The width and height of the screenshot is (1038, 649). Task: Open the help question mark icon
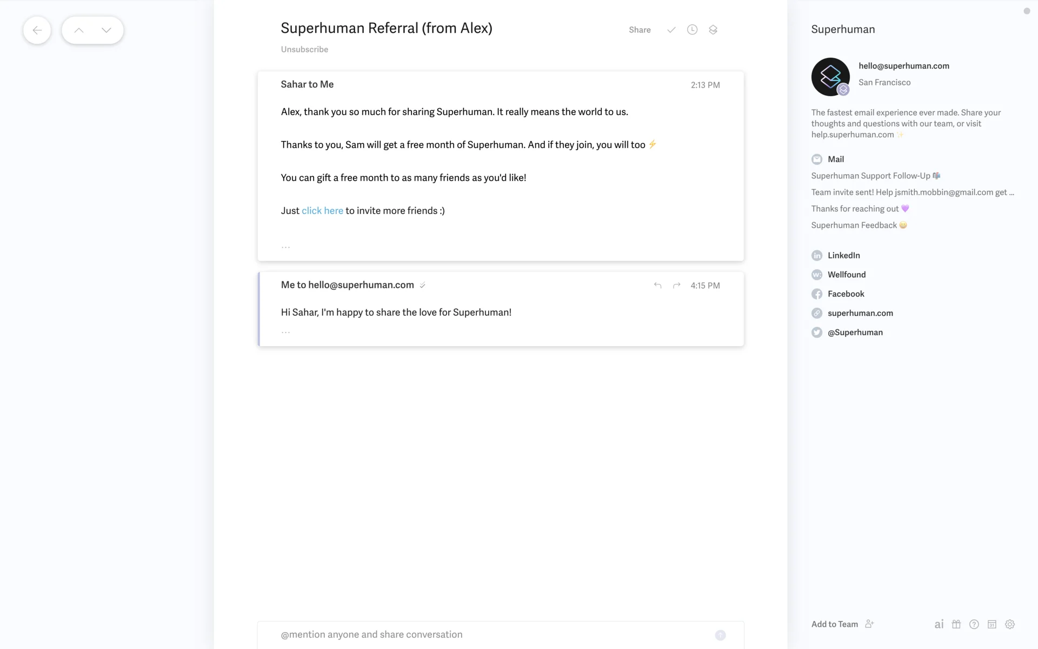coord(974,624)
